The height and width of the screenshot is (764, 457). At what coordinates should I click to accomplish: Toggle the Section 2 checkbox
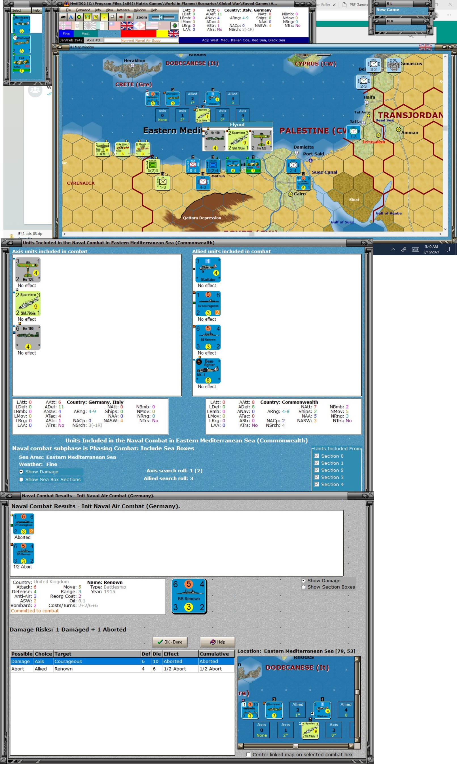point(317,470)
